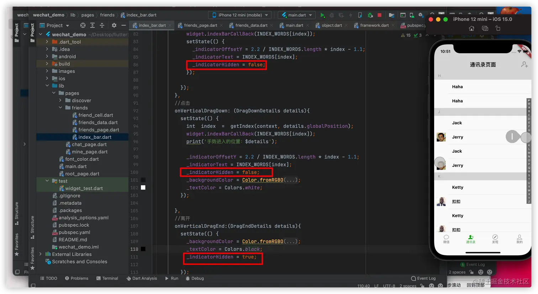This screenshot has height=294, width=538.
Task: Toggle the Dart Analysis tool window
Action: pos(142,278)
